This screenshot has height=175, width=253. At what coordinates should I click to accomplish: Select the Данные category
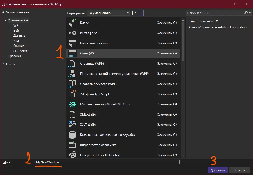point(19,36)
